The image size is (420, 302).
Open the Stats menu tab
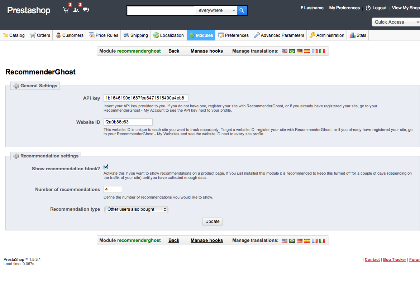coord(358,35)
